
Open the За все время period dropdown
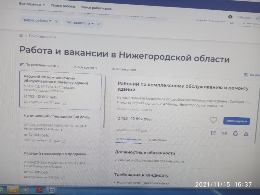point(85,67)
